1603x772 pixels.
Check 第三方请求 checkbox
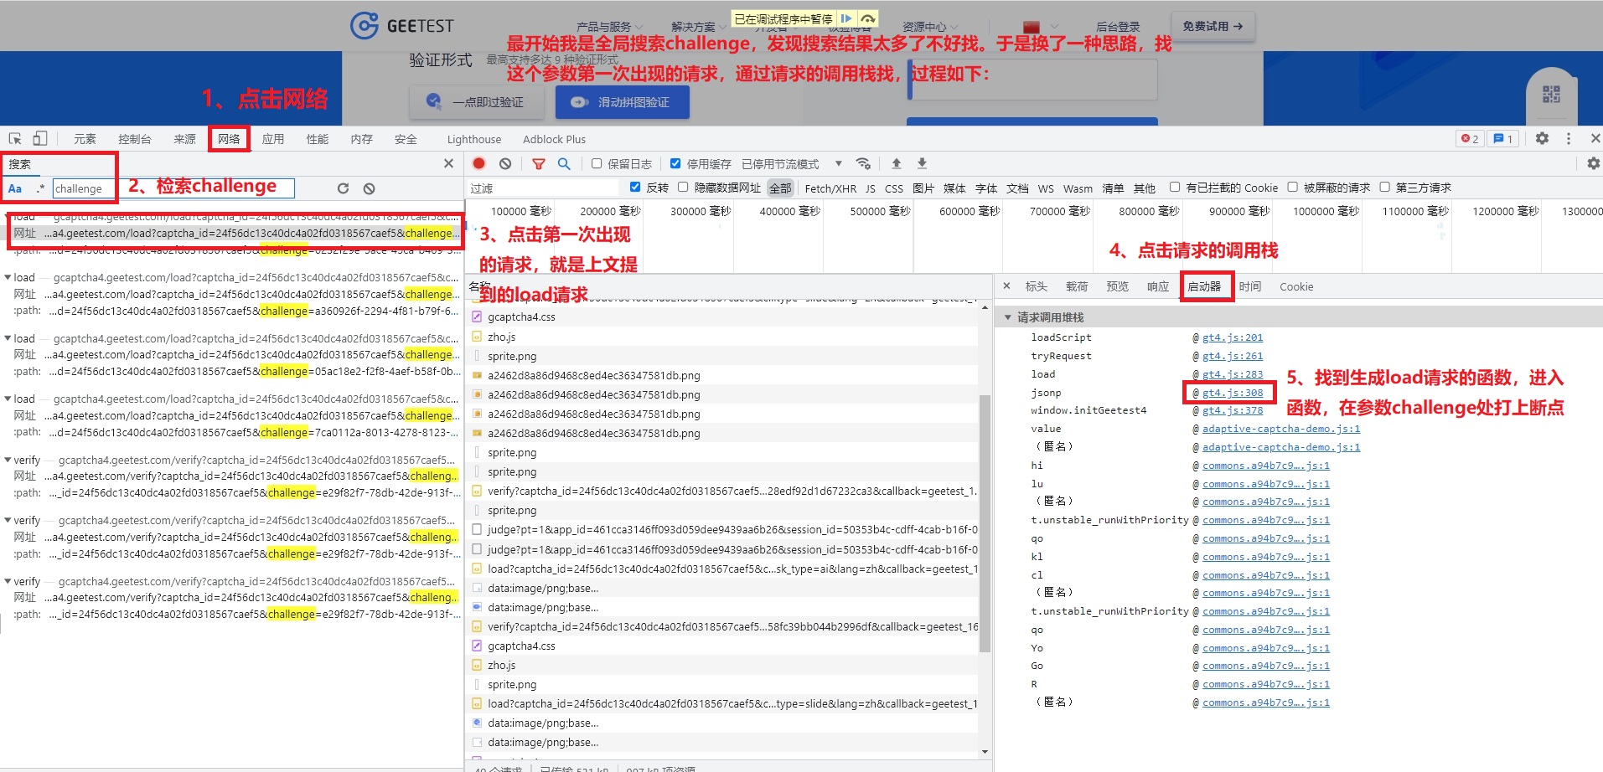pos(1385,188)
